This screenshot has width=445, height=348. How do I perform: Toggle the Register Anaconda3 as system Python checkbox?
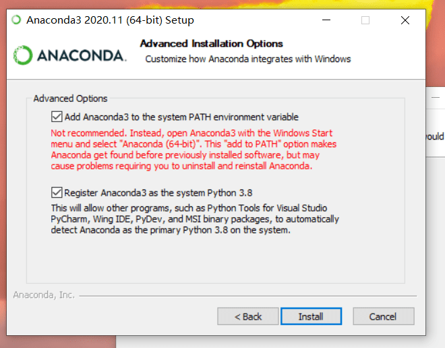[57, 192]
